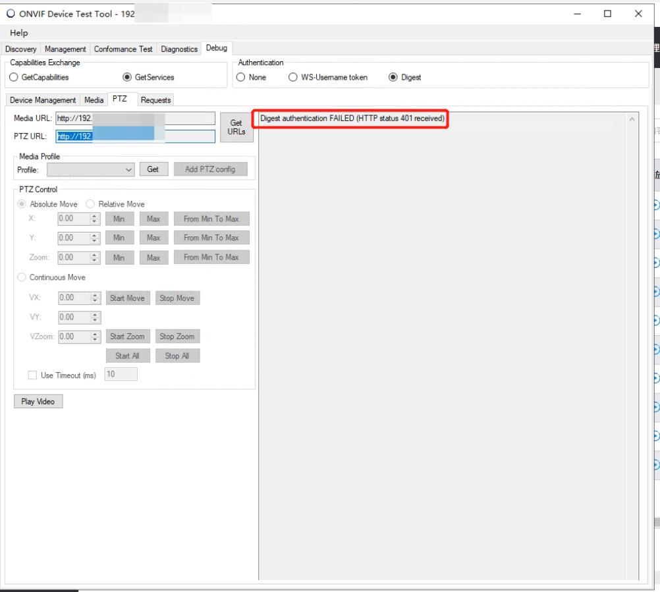Open the Requests sub-tab

[x=155, y=100]
